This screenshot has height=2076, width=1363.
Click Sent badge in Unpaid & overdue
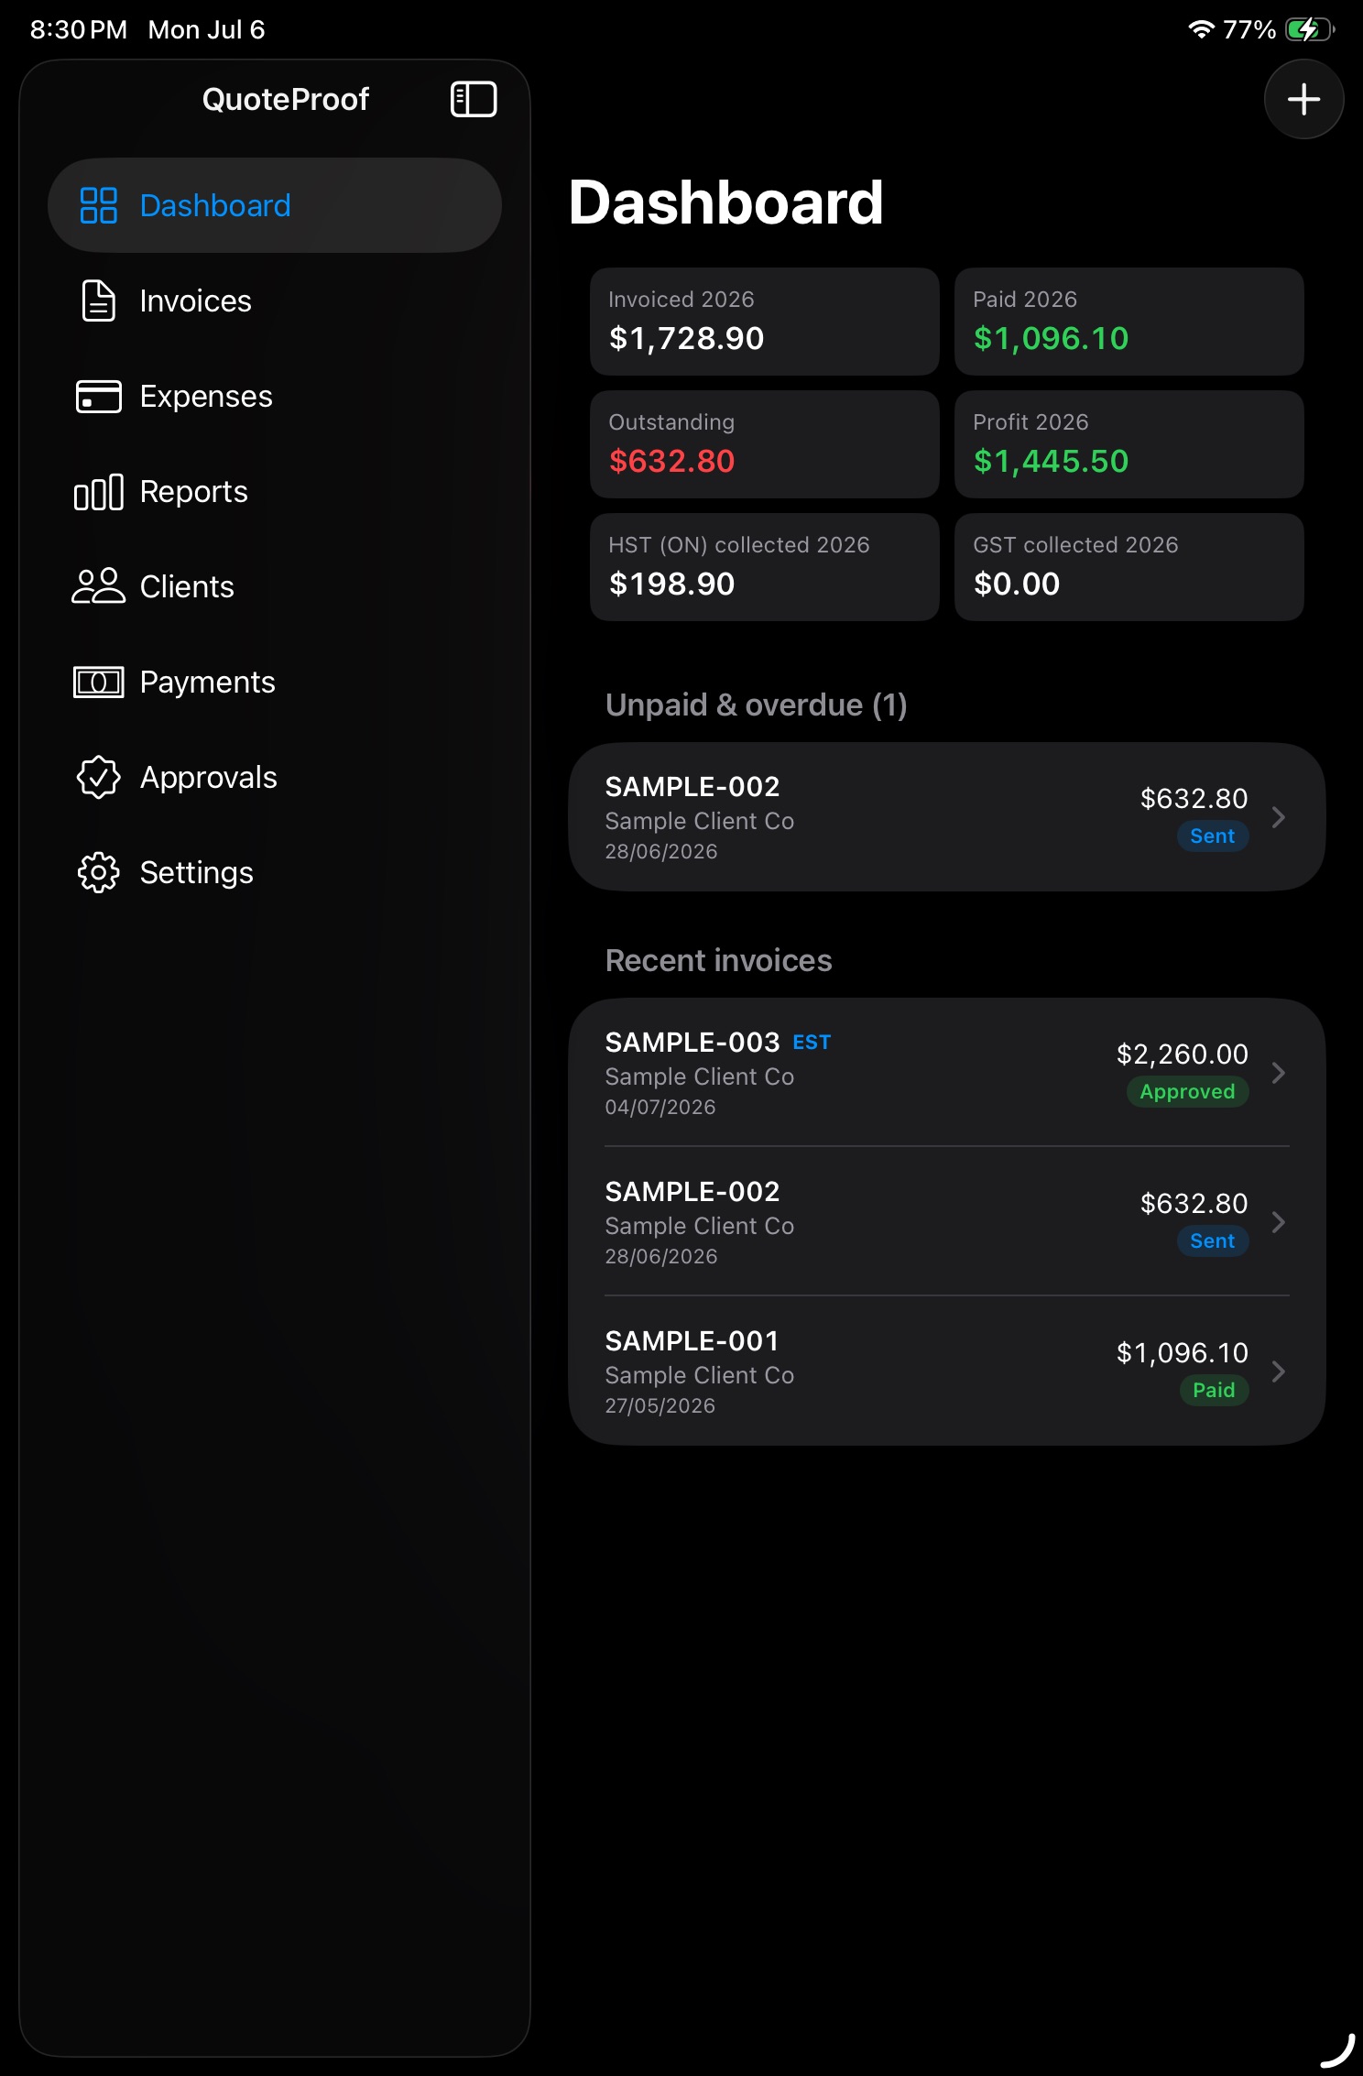[1213, 836]
